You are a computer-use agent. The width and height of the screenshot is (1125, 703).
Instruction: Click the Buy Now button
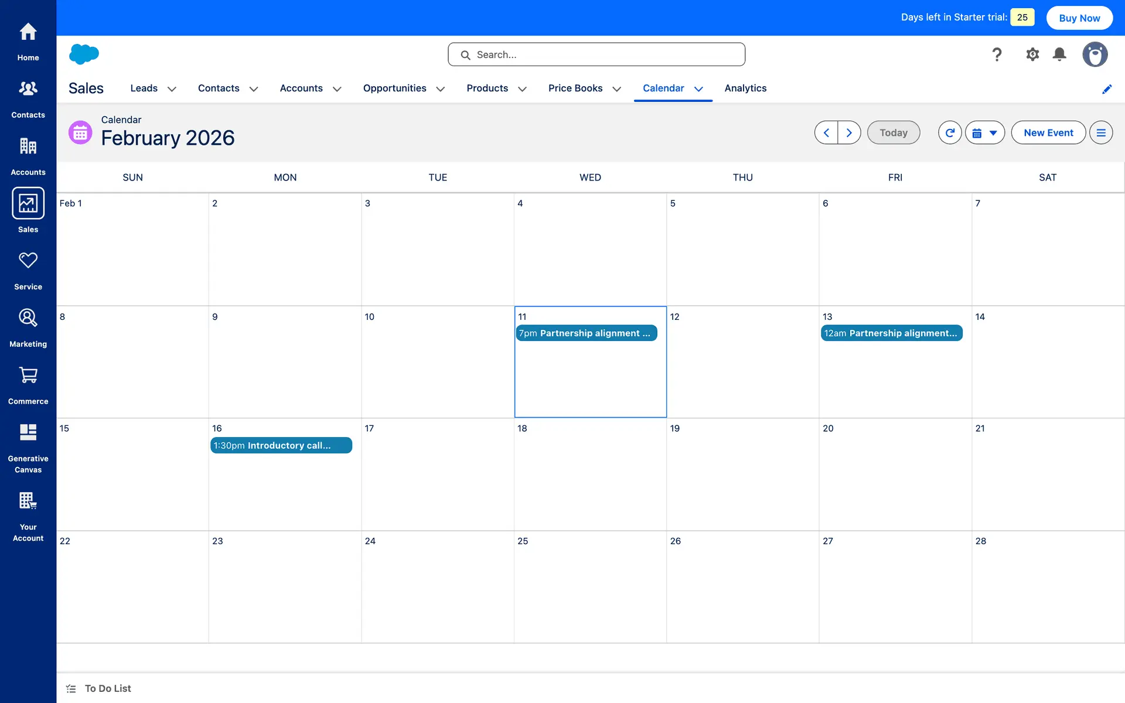pyautogui.click(x=1079, y=18)
